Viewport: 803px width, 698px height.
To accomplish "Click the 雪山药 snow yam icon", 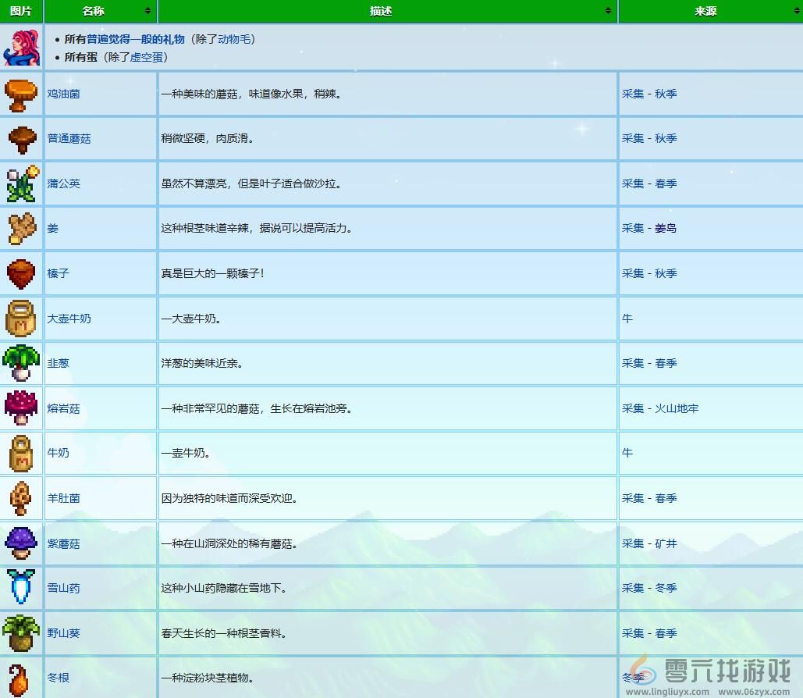I will (21, 588).
